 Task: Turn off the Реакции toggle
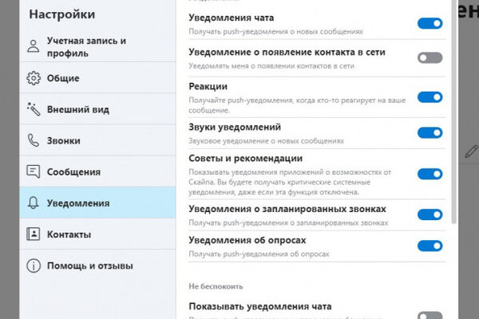click(430, 97)
